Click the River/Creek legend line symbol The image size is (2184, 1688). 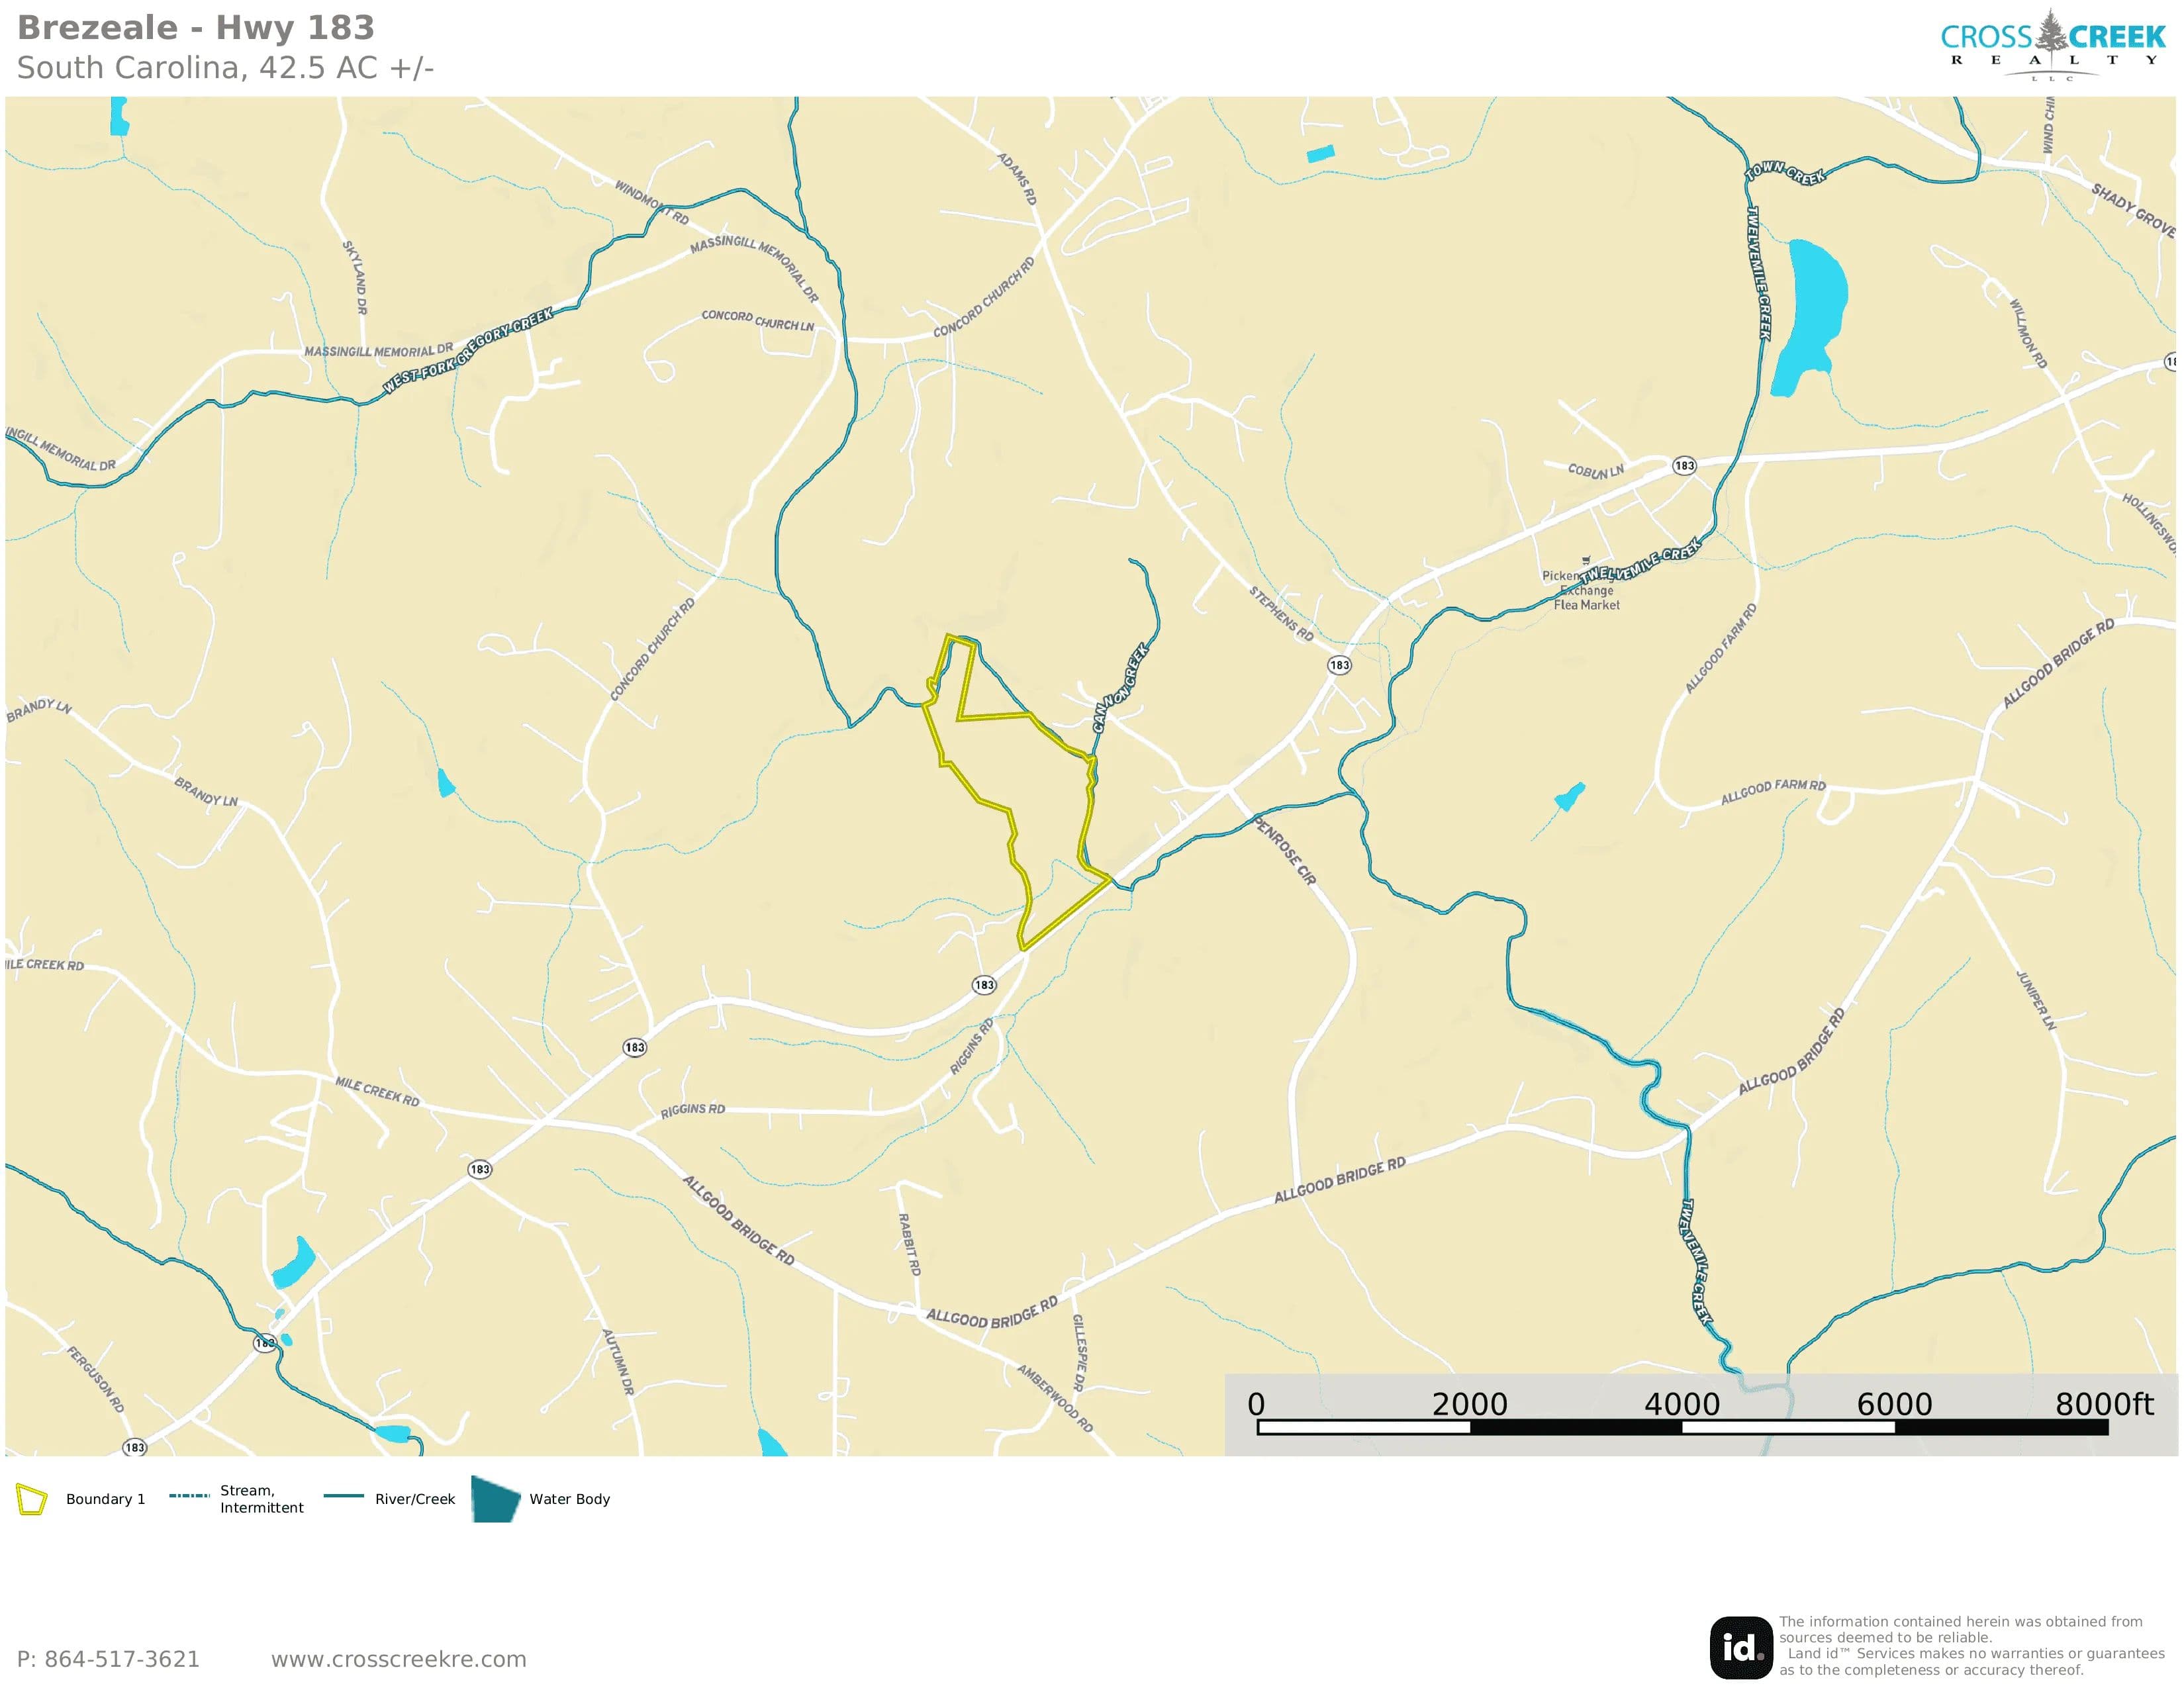[344, 1496]
